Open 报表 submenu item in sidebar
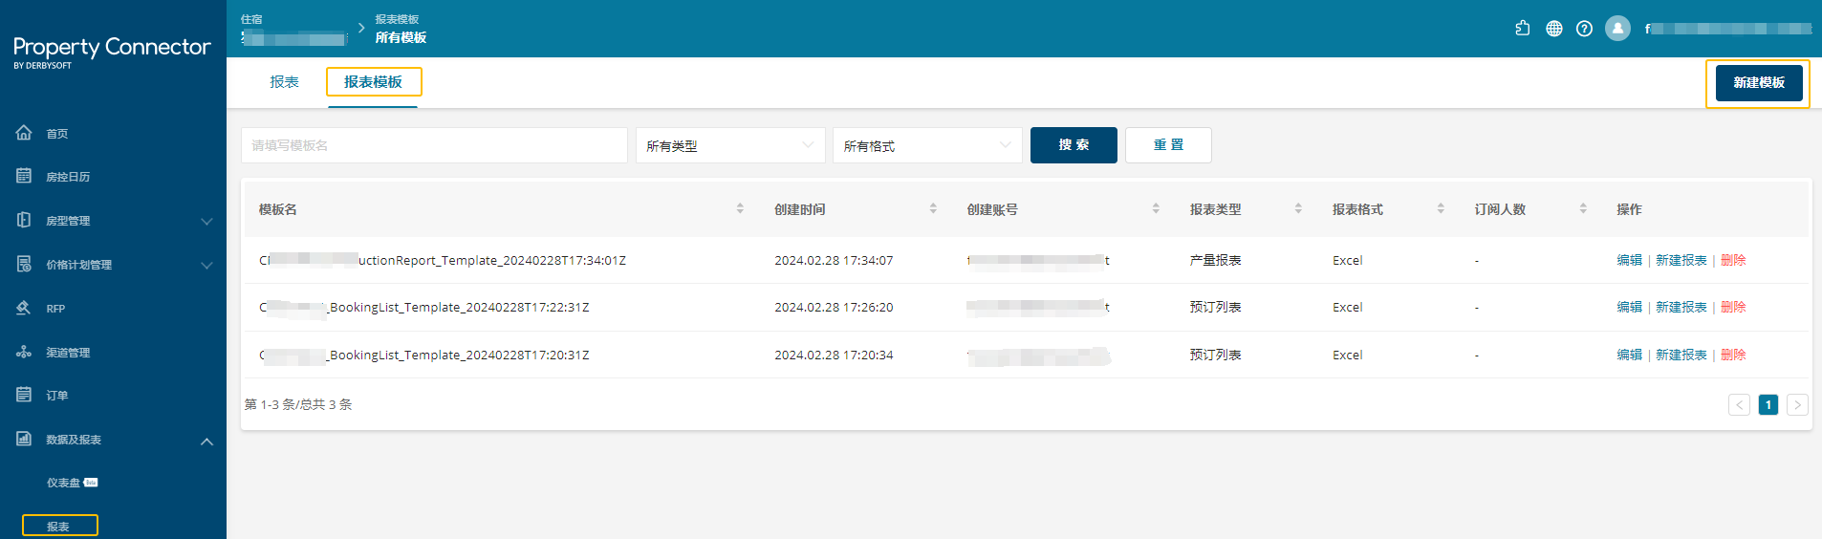Screen dimensions: 1822x539 point(59,526)
